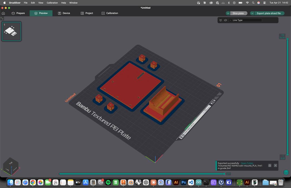Open KiCad from the Dock
Screen dimensions: 291x188
229,182
